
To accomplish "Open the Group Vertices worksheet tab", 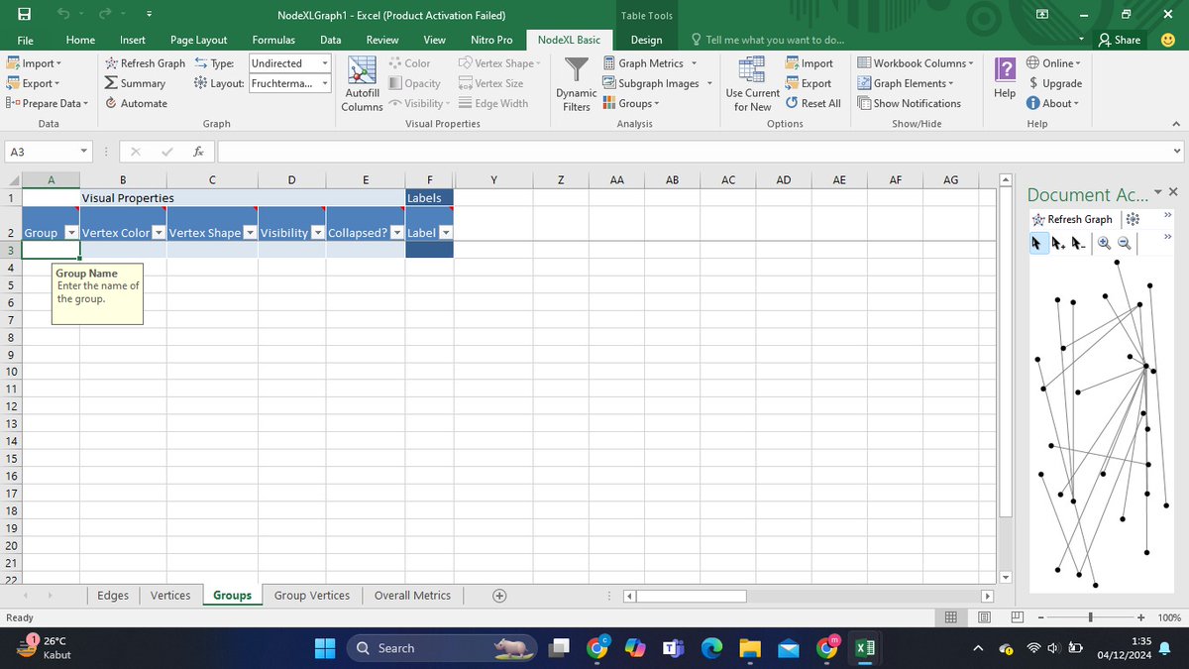I will pyautogui.click(x=312, y=596).
